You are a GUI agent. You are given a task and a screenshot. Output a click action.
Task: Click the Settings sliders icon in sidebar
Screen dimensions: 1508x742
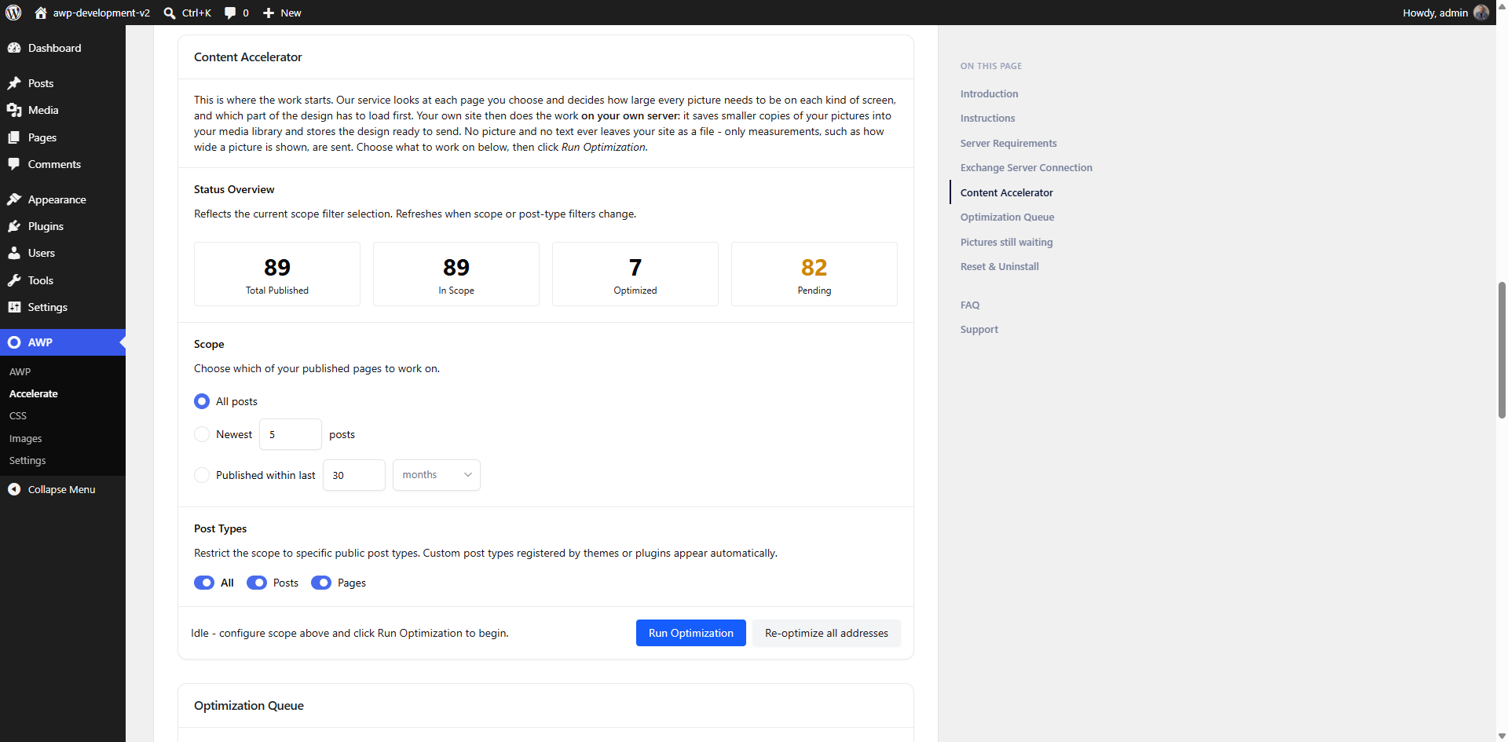pyautogui.click(x=14, y=307)
